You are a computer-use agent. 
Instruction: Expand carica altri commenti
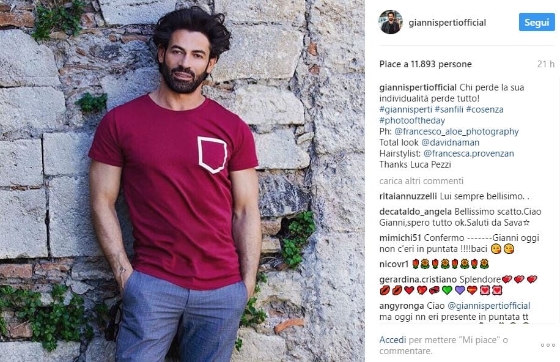421,181
